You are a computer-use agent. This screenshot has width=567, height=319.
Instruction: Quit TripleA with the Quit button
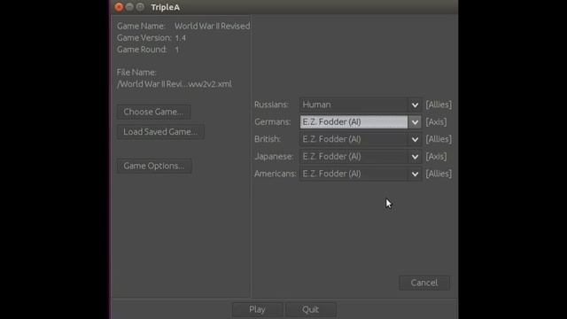311,309
